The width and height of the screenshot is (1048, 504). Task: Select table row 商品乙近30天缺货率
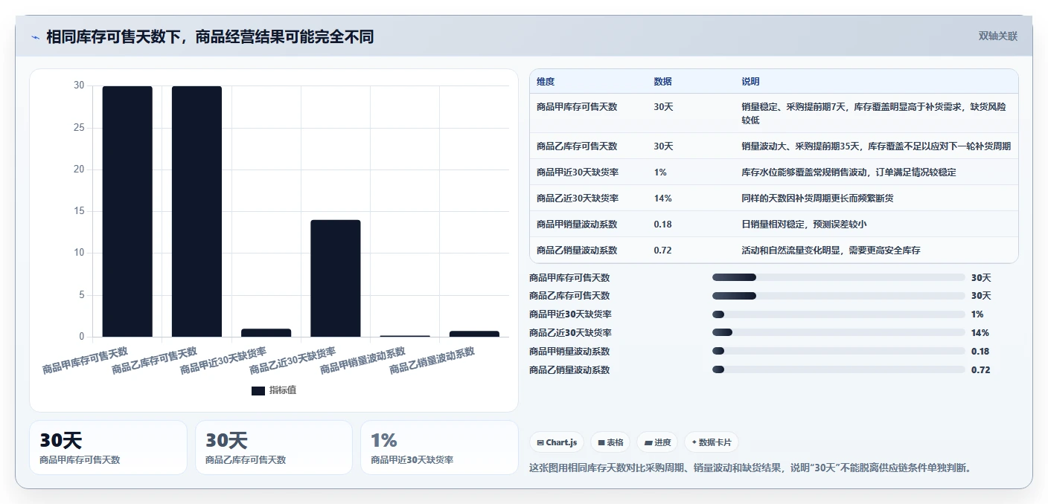773,198
